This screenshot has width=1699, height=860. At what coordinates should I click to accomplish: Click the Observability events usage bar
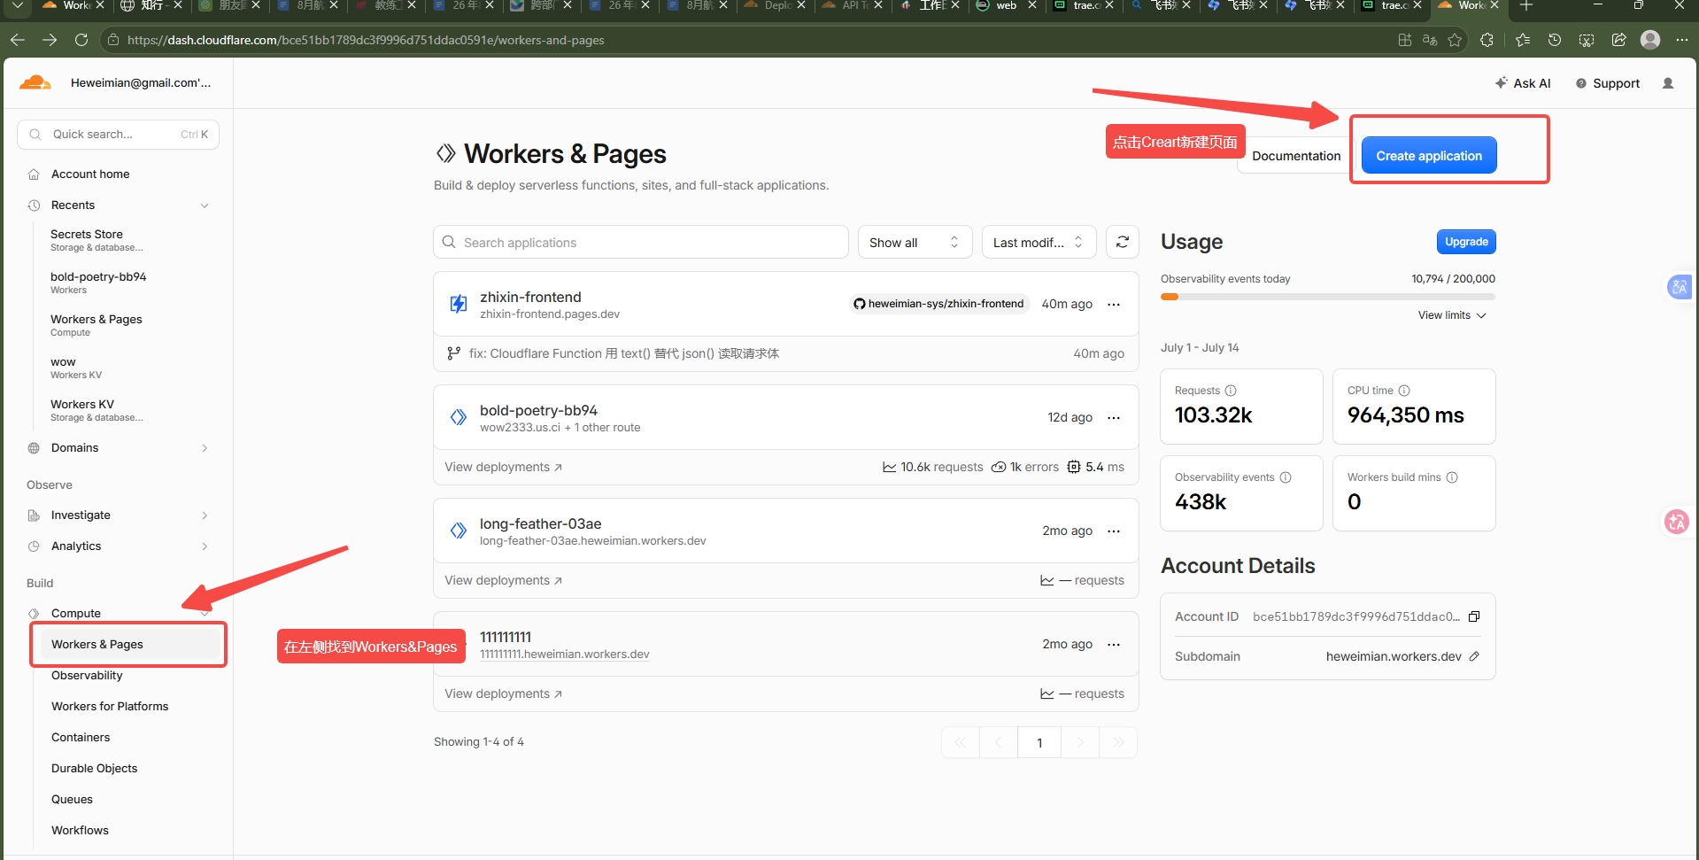[x=1328, y=297]
